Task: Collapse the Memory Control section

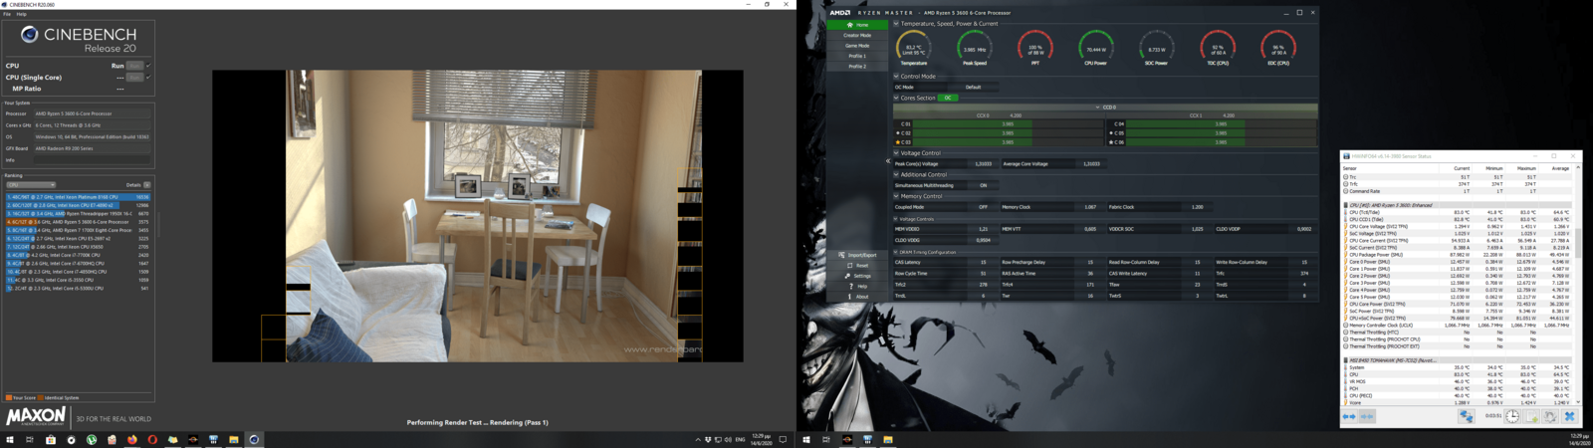Action: 896,196
